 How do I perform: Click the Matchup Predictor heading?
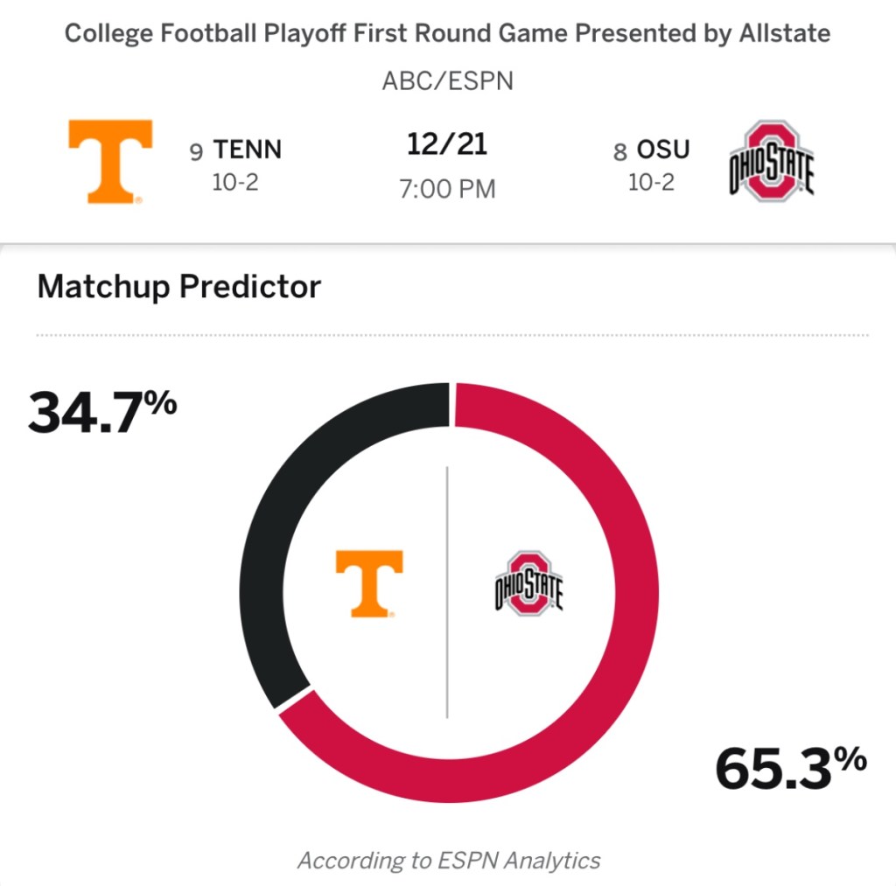point(178,286)
